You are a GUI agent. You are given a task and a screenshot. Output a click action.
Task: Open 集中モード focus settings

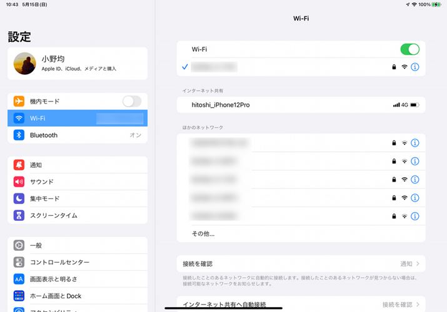tap(78, 198)
